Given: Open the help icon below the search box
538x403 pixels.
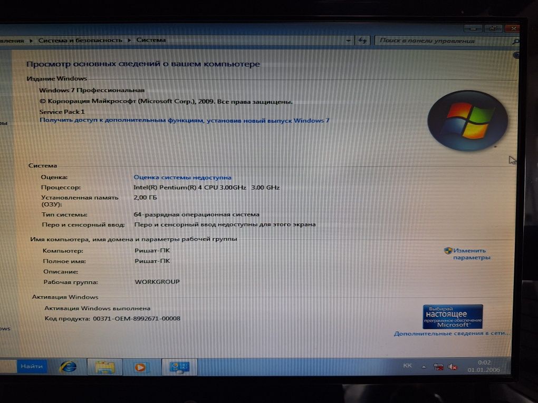Looking at the screenshot, I should [516, 55].
